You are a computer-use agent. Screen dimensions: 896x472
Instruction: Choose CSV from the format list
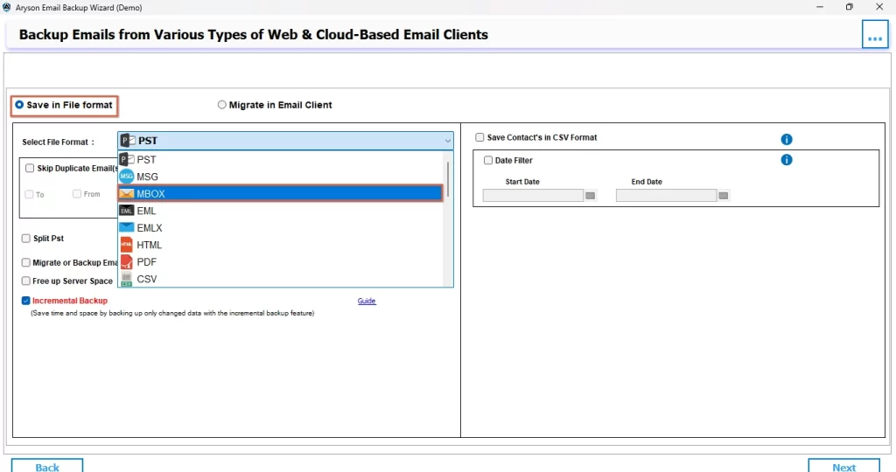point(281,279)
